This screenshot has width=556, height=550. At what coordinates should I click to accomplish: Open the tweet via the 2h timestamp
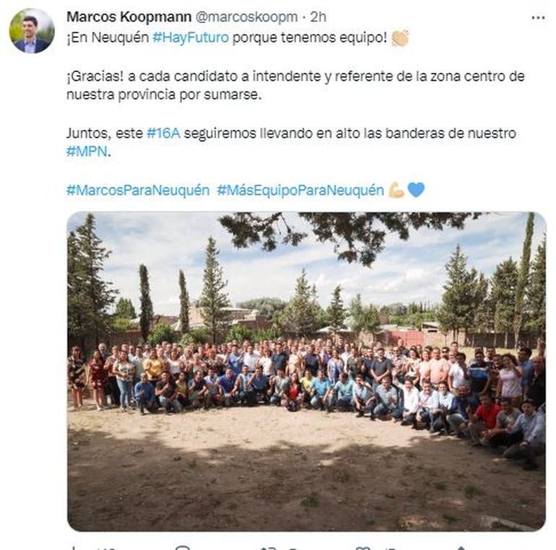[318, 17]
